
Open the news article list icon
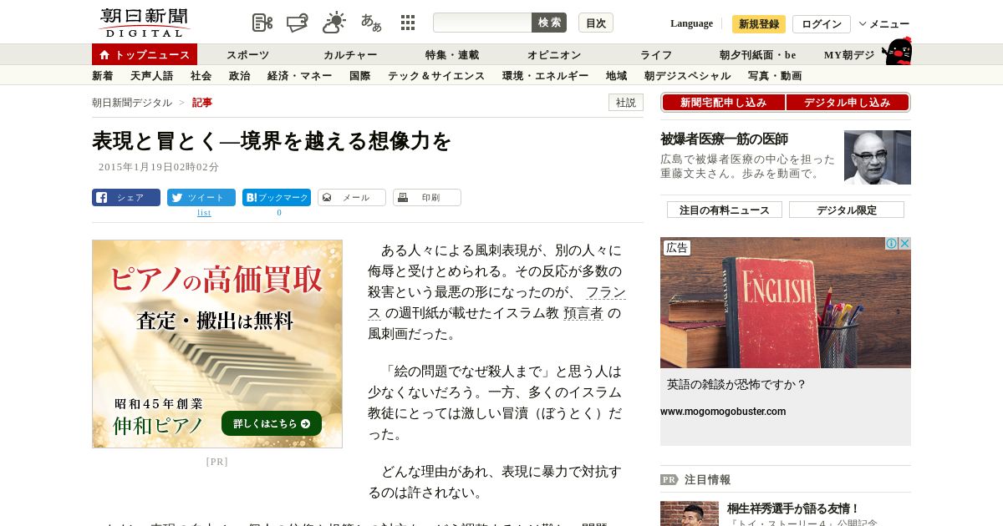262,23
